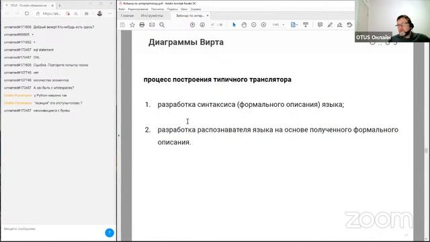Open the Просмотр menu
This screenshot has height=242, width=430.
coord(157,9)
